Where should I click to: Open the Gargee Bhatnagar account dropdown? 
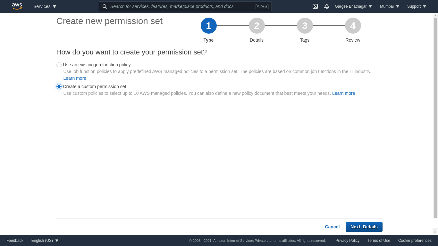[x=353, y=6]
